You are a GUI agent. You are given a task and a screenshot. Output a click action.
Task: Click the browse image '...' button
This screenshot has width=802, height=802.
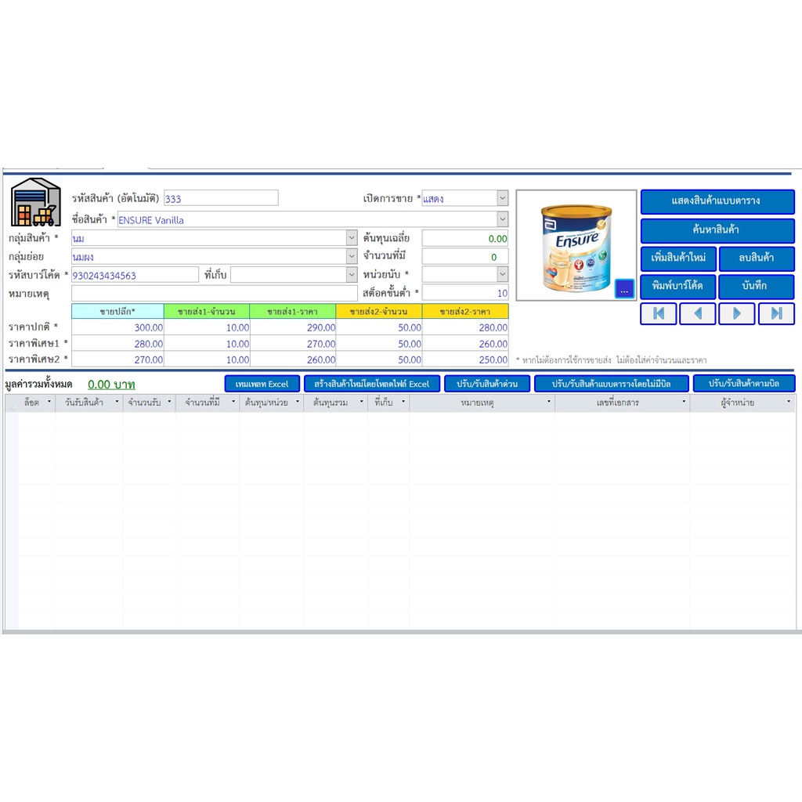(624, 289)
